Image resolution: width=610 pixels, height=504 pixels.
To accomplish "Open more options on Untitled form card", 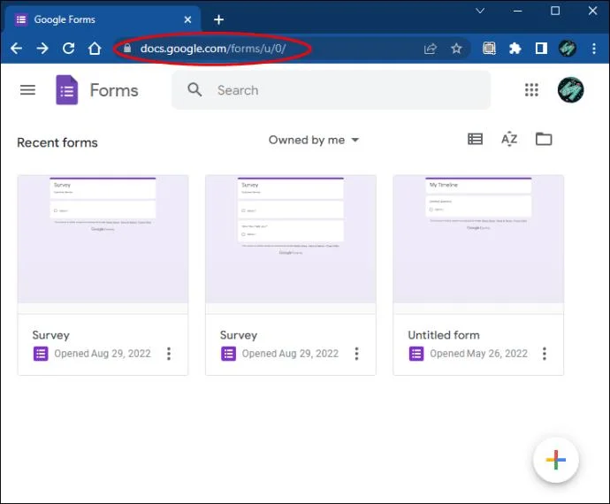I will pyautogui.click(x=545, y=354).
